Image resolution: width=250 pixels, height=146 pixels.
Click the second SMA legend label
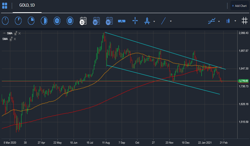[5, 39]
